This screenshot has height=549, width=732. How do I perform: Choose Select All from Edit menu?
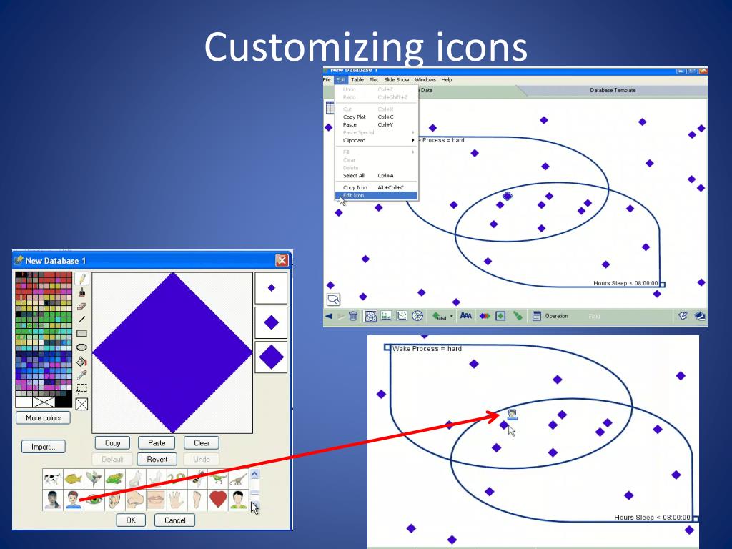coord(376,176)
